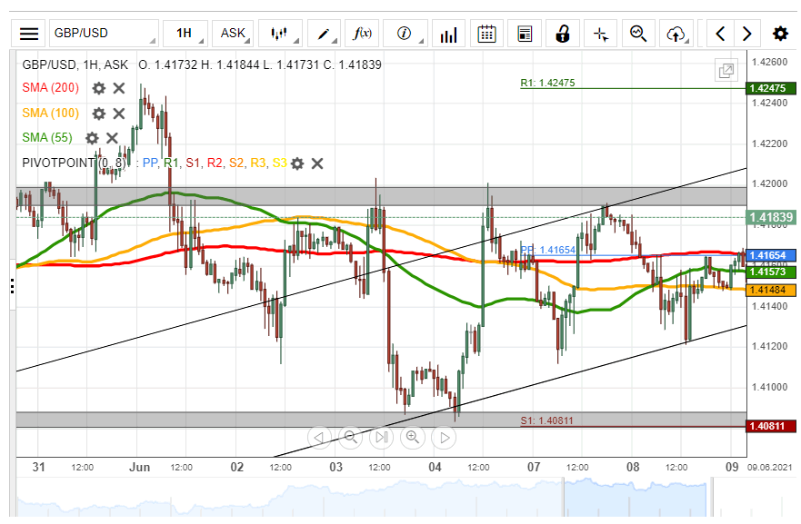Click the R1 1.42475 price tag

(x=770, y=88)
